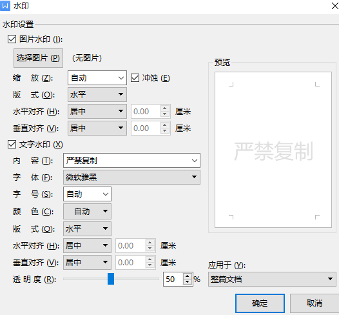Screen dimensions: 339x315
Task: Decrease image watermark vertical offset
Action: pos(165,131)
